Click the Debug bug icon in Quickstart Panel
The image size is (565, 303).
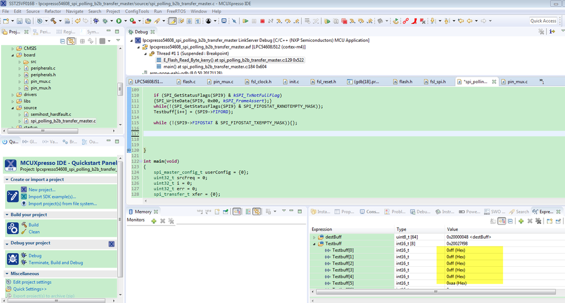click(13, 258)
